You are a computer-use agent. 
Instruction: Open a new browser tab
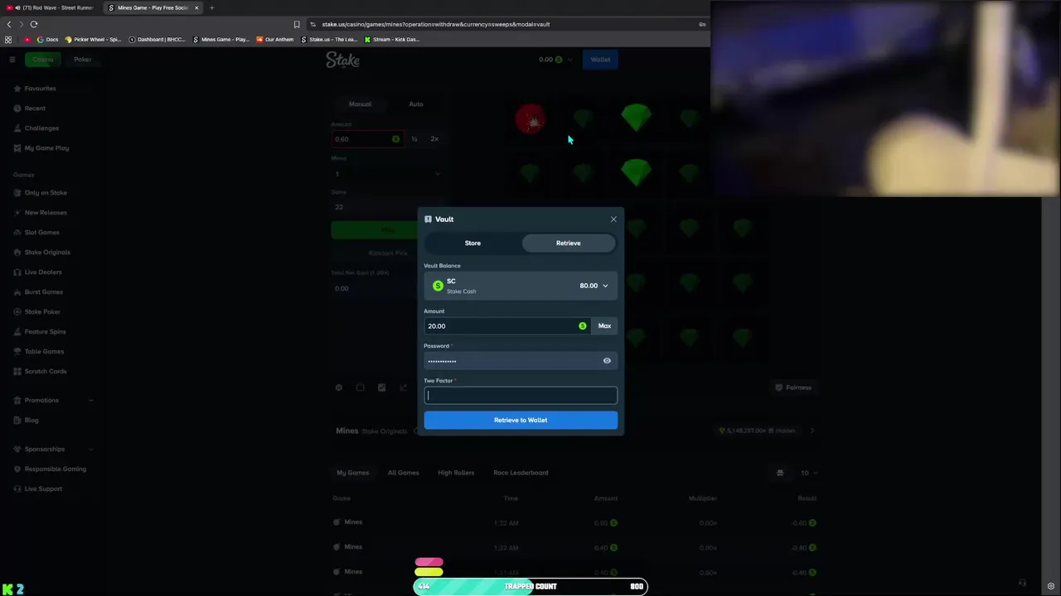coord(211,7)
